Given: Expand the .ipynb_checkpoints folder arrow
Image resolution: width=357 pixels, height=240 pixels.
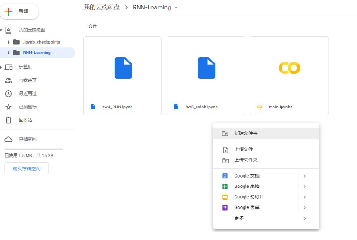Looking at the screenshot, I should click(x=9, y=42).
